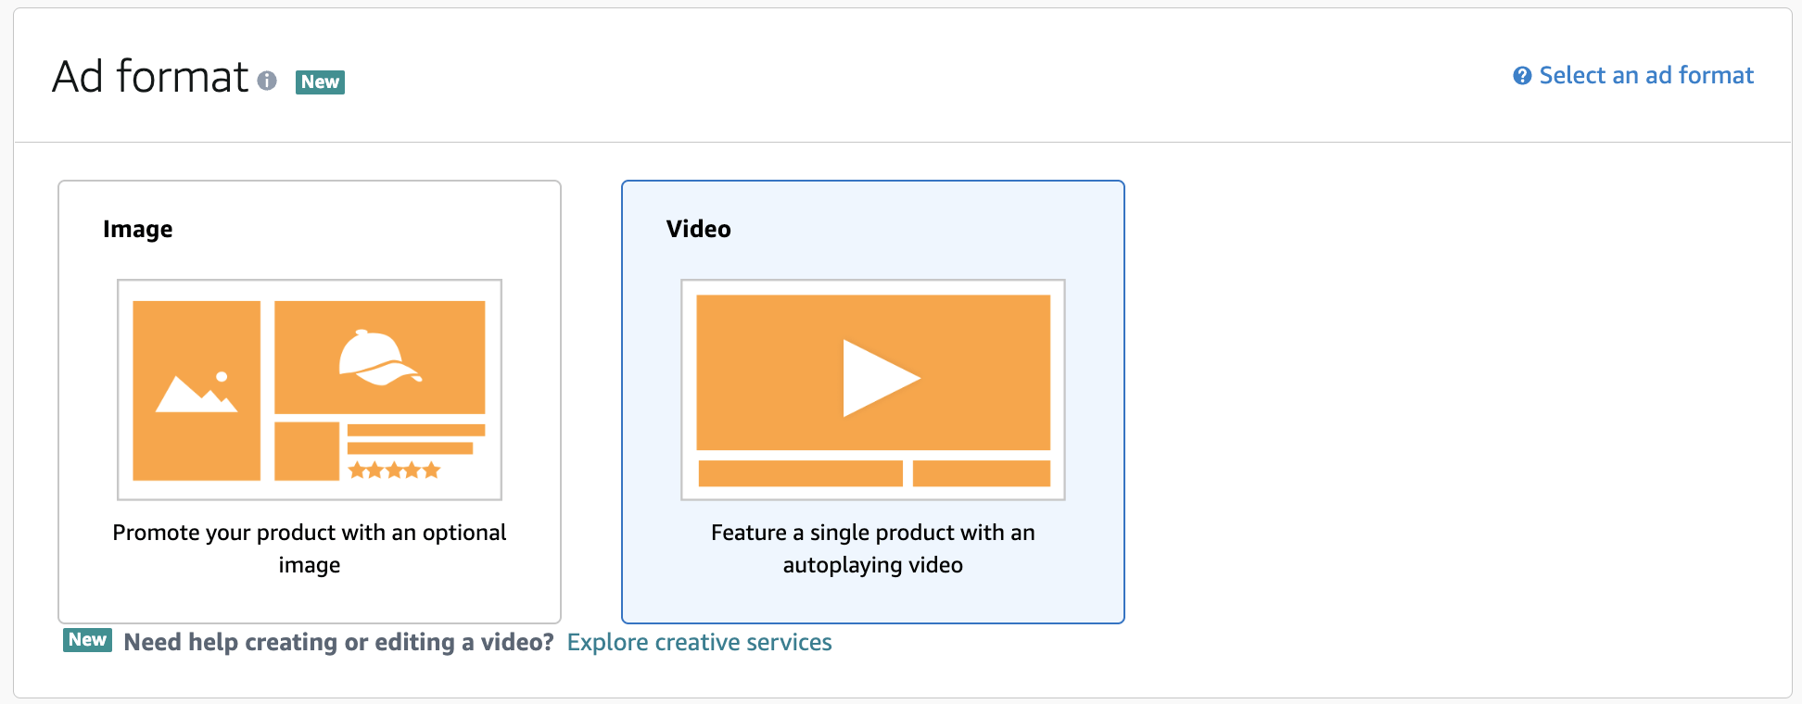Click the Image card title label
The image size is (1802, 704).
click(137, 229)
